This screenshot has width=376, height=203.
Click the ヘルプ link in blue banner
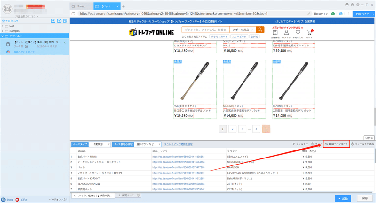(x=299, y=21)
